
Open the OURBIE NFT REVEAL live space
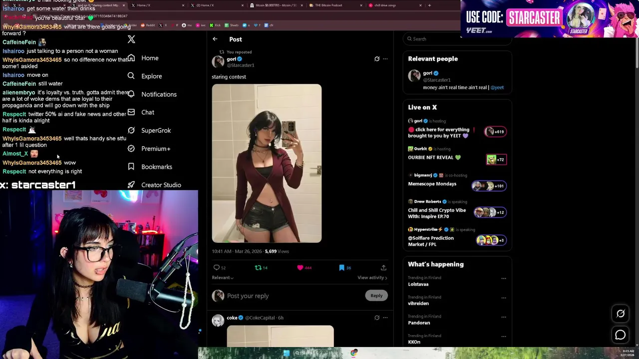[x=434, y=158]
